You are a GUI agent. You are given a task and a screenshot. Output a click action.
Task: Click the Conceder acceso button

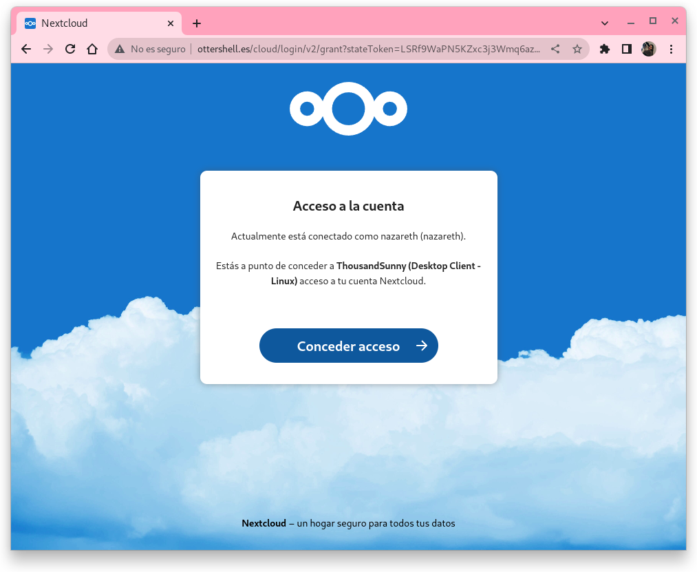click(348, 346)
